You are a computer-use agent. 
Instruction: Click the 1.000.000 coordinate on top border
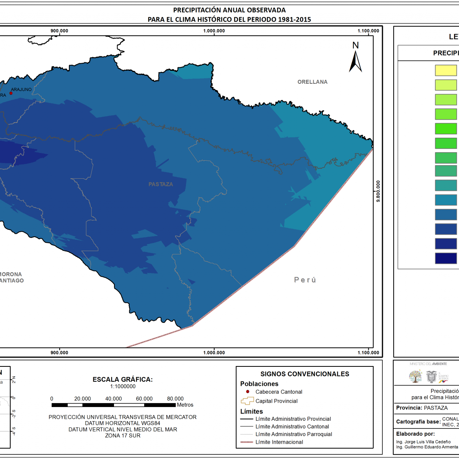[214, 31]
